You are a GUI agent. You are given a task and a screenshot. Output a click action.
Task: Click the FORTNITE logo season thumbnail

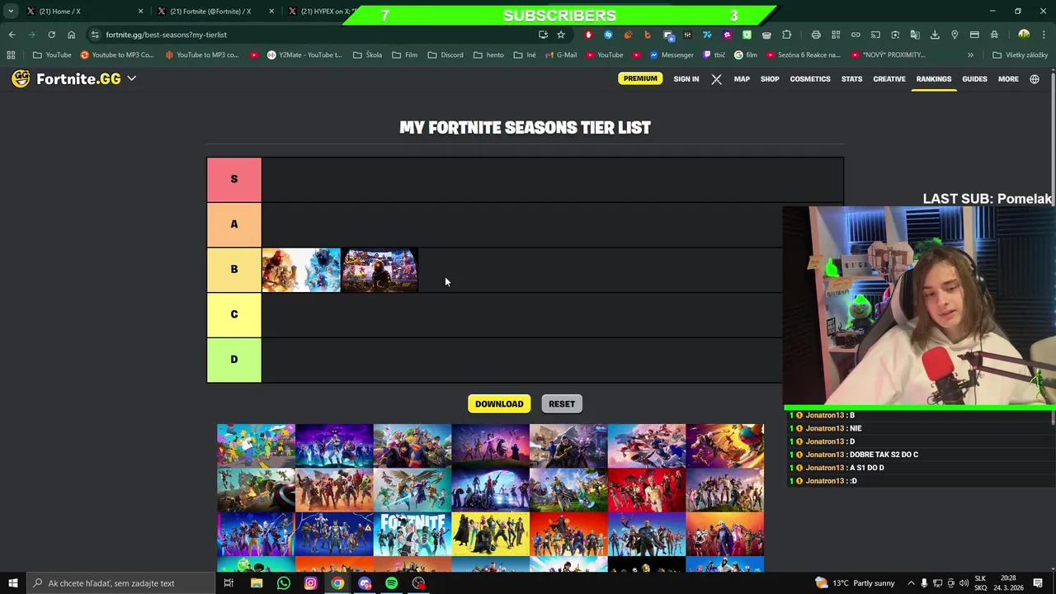click(412, 534)
